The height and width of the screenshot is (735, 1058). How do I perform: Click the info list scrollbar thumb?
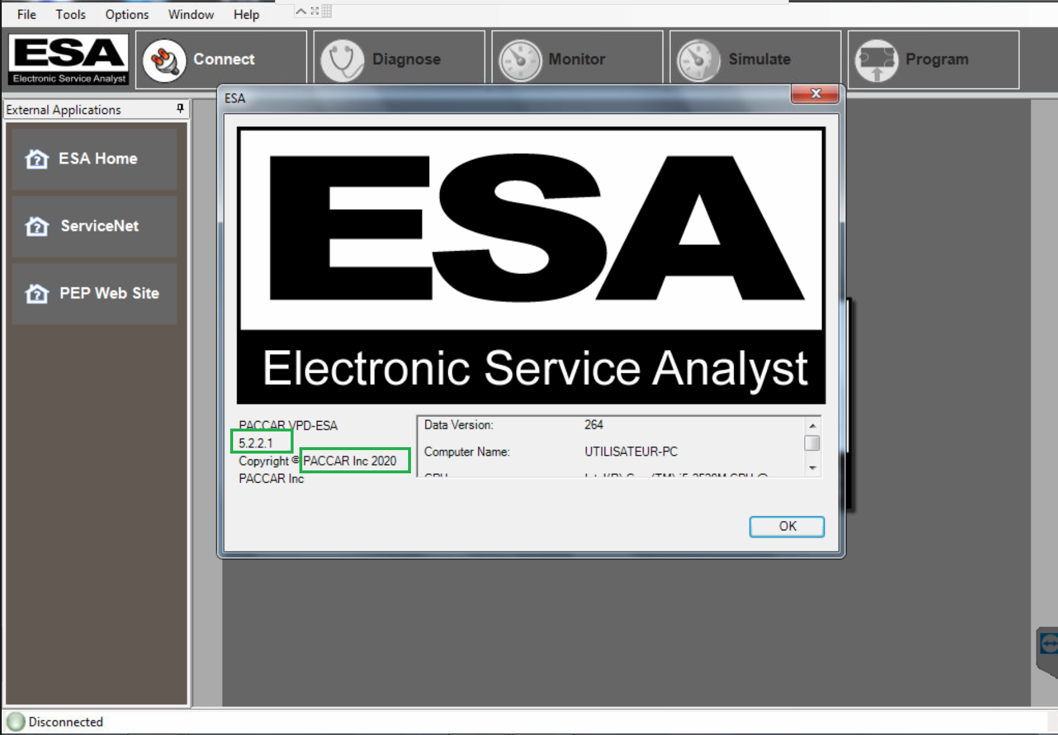pos(812,443)
